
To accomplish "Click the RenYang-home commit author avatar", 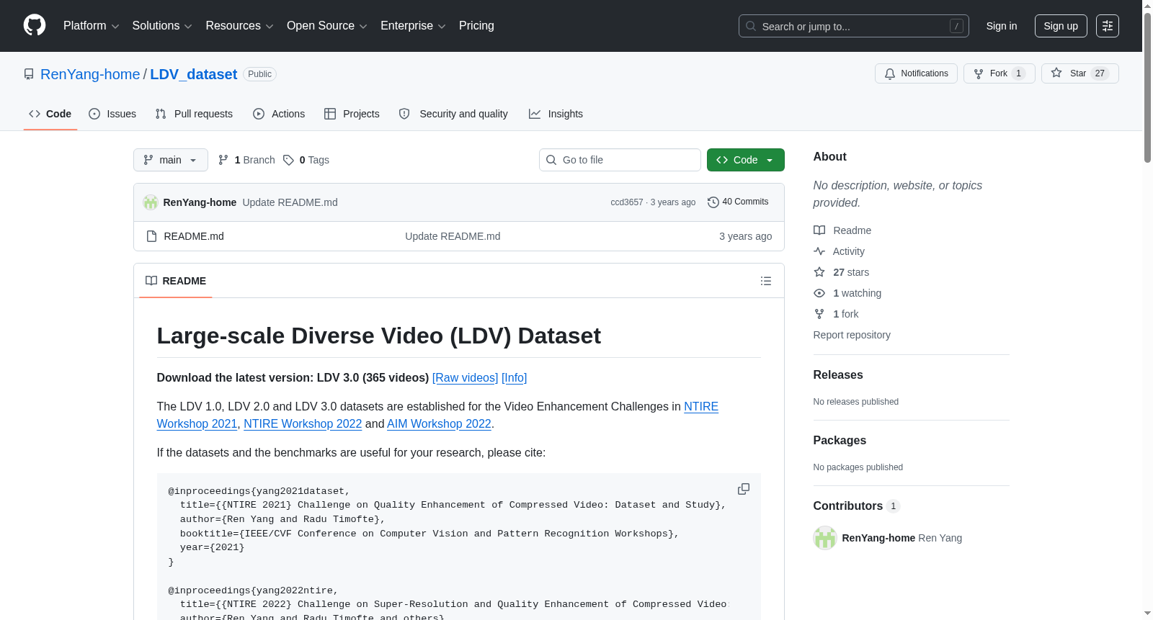I will click(x=151, y=202).
